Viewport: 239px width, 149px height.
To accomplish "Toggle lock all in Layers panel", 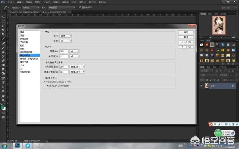I will click(218, 80).
